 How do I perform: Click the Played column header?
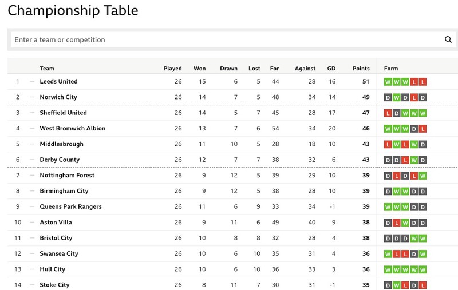[172, 68]
